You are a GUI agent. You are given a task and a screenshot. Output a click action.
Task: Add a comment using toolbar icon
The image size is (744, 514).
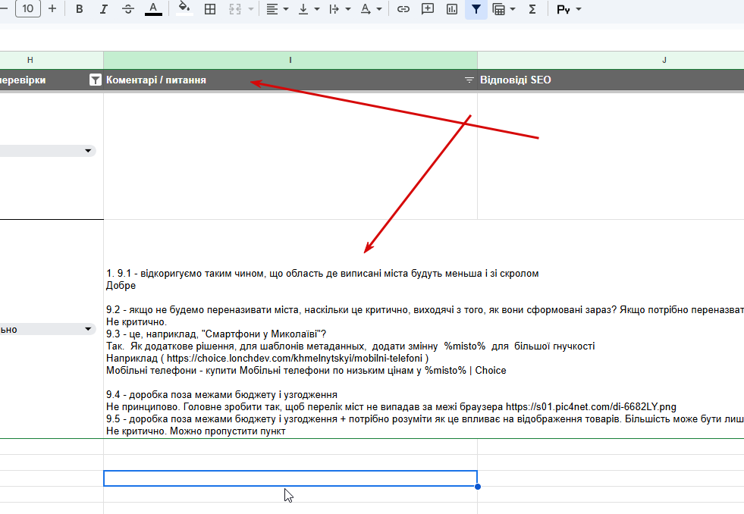[428, 9]
